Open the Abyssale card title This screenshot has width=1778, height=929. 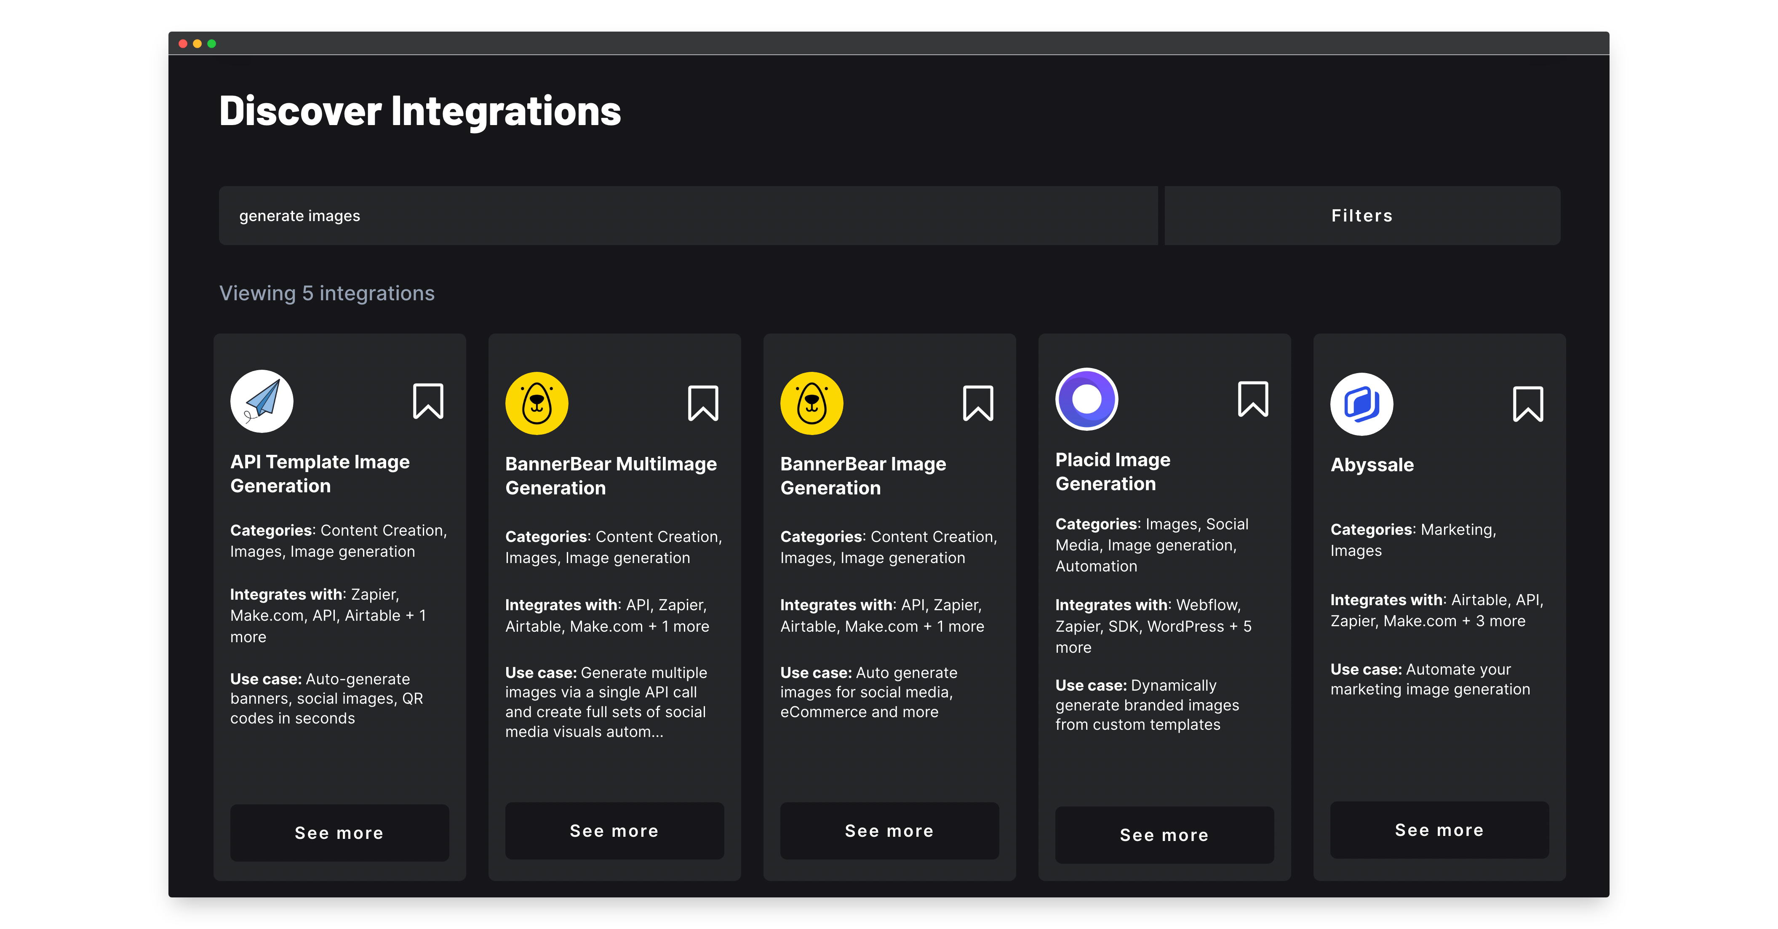(x=1372, y=464)
